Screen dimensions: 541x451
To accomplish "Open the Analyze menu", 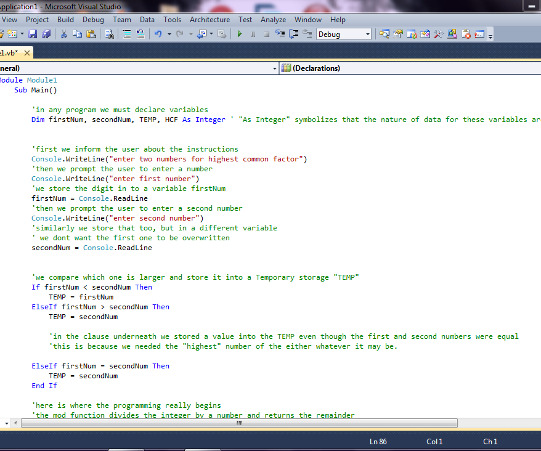I will coord(273,20).
